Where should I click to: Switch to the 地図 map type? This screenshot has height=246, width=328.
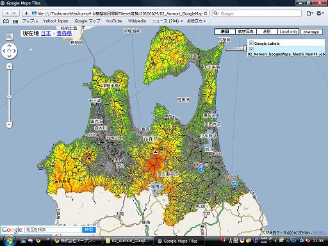tap(225, 31)
